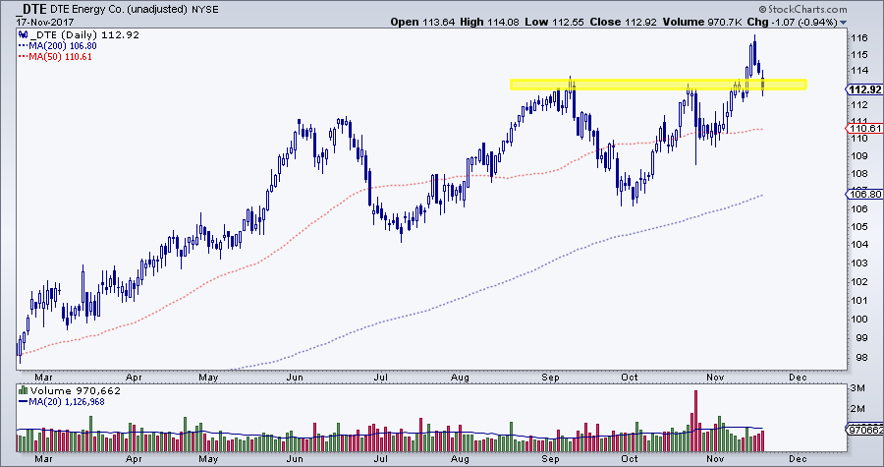Click the 112.92 current price tag on axis
Image resolution: width=884 pixels, height=467 pixels.
(x=862, y=88)
